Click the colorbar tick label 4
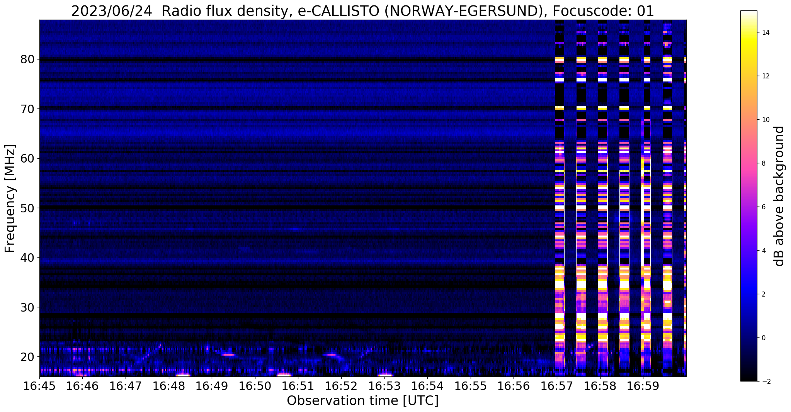This screenshot has height=412, width=791. [x=763, y=251]
